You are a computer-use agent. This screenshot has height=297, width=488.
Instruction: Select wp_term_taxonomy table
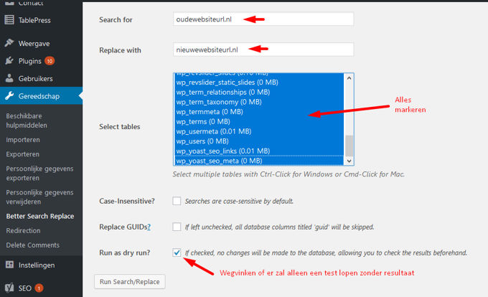[x=259, y=102]
